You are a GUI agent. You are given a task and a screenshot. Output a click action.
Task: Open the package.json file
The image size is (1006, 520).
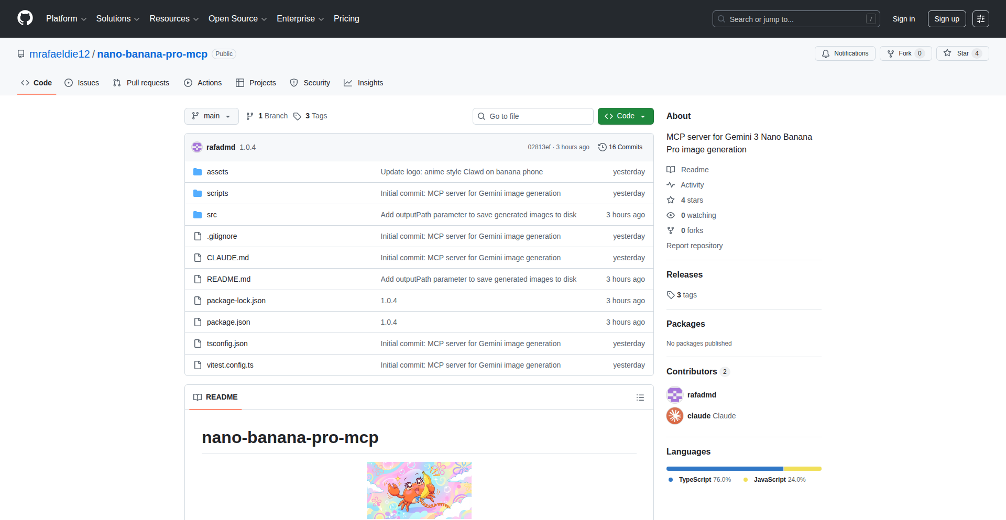[x=228, y=322]
